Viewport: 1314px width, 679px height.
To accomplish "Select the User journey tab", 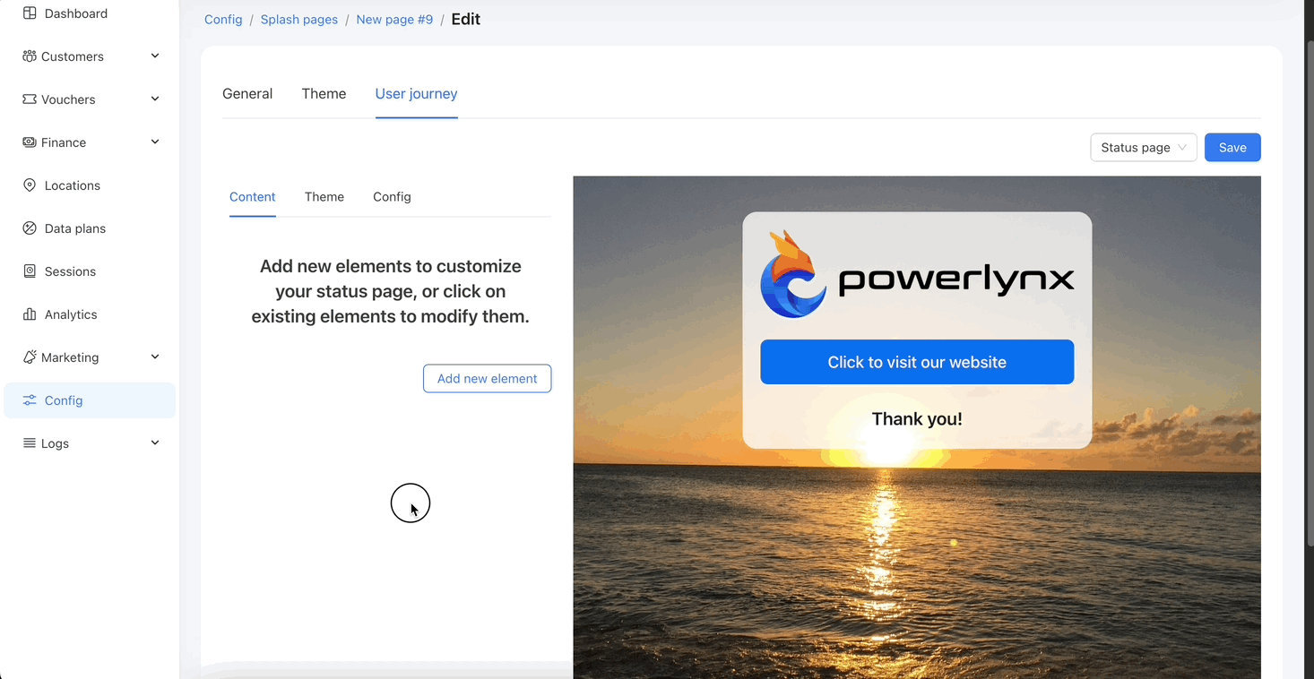I will (416, 94).
